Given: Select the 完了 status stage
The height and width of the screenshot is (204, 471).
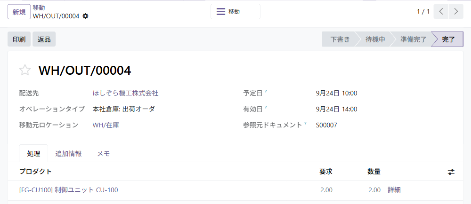Looking at the screenshot, I should [448, 39].
